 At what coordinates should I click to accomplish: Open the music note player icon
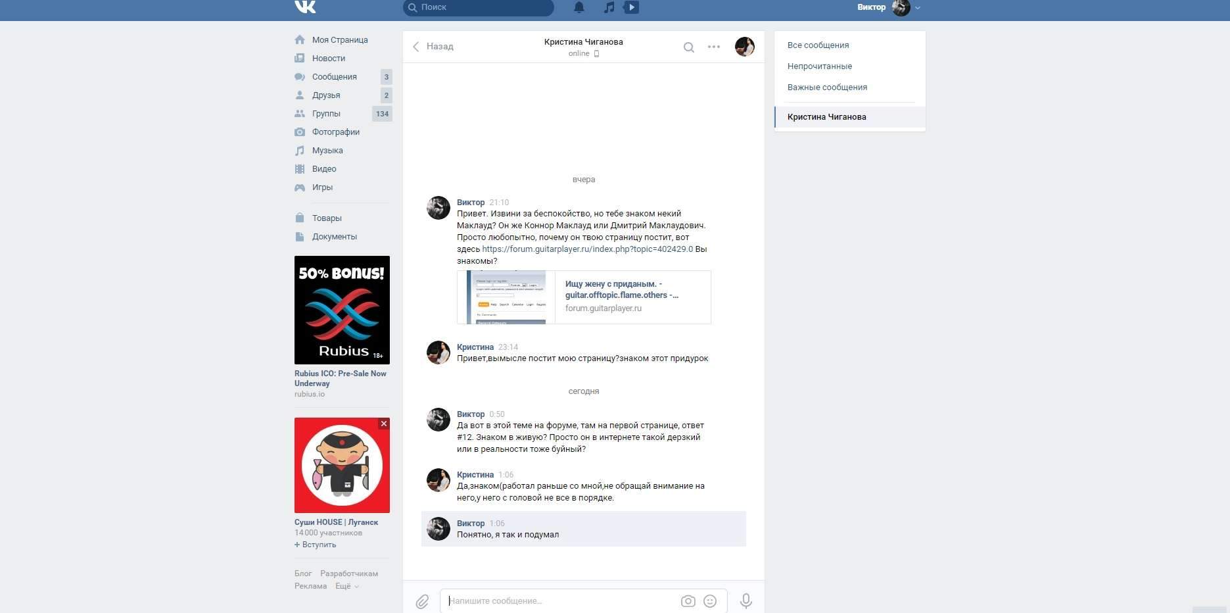pos(609,7)
